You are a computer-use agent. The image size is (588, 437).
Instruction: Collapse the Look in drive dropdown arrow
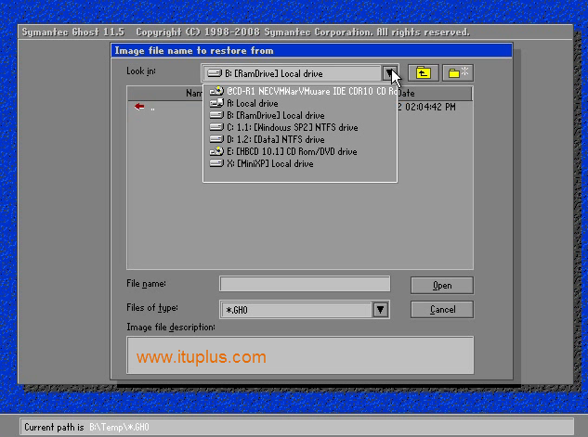(x=389, y=73)
